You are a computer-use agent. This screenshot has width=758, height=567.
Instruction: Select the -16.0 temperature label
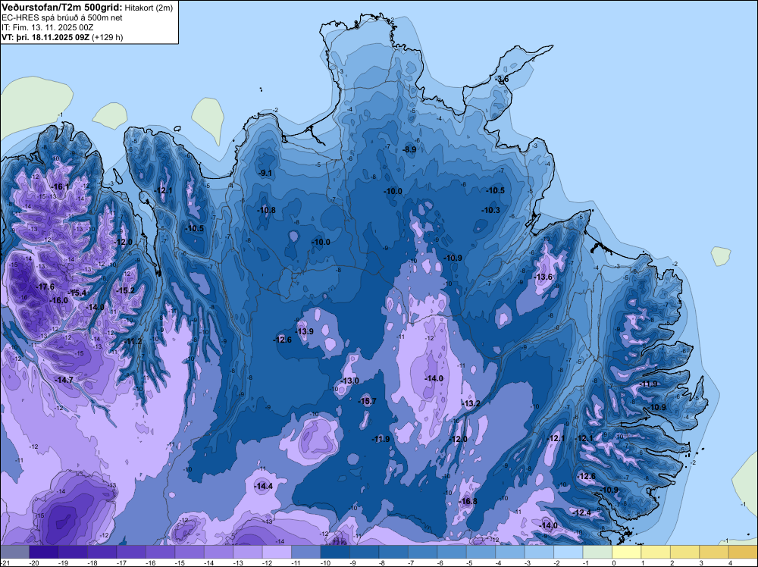[59, 300]
